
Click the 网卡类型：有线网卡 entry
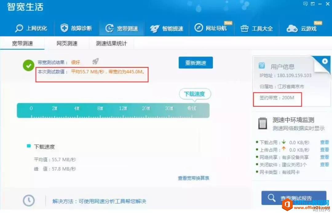tap(279, 172)
